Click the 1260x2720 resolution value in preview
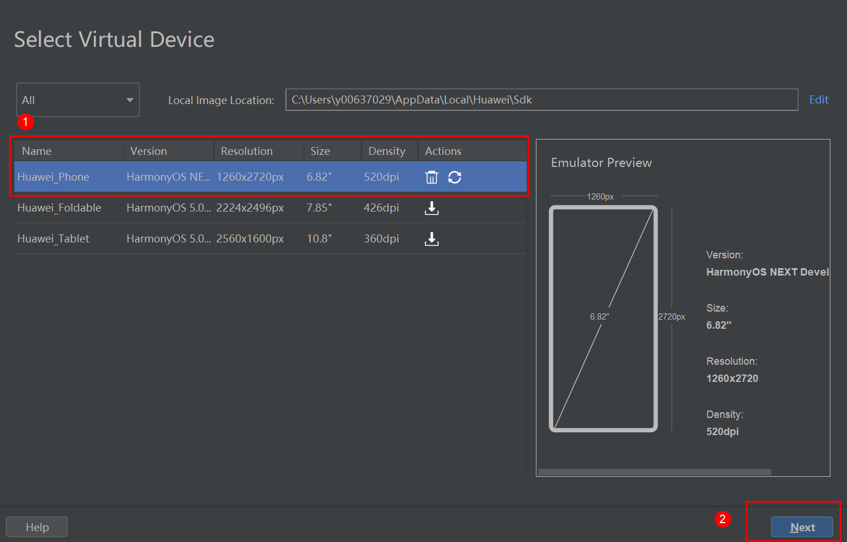Image resolution: width=847 pixels, height=542 pixels. coord(732,378)
